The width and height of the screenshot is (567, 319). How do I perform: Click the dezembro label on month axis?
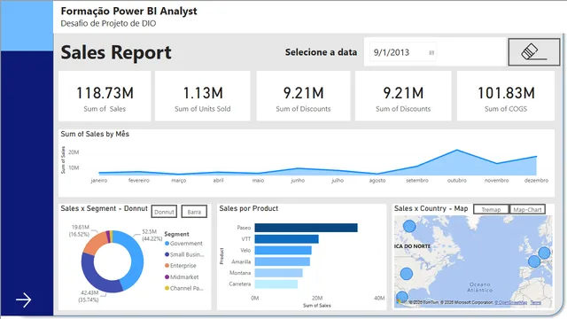point(536,180)
